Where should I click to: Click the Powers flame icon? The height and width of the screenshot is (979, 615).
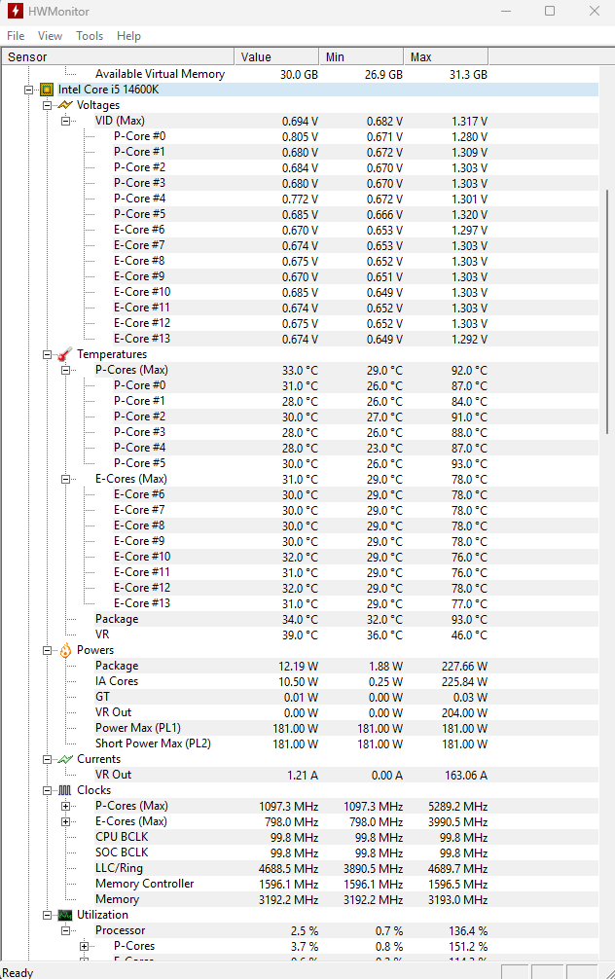(64, 650)
